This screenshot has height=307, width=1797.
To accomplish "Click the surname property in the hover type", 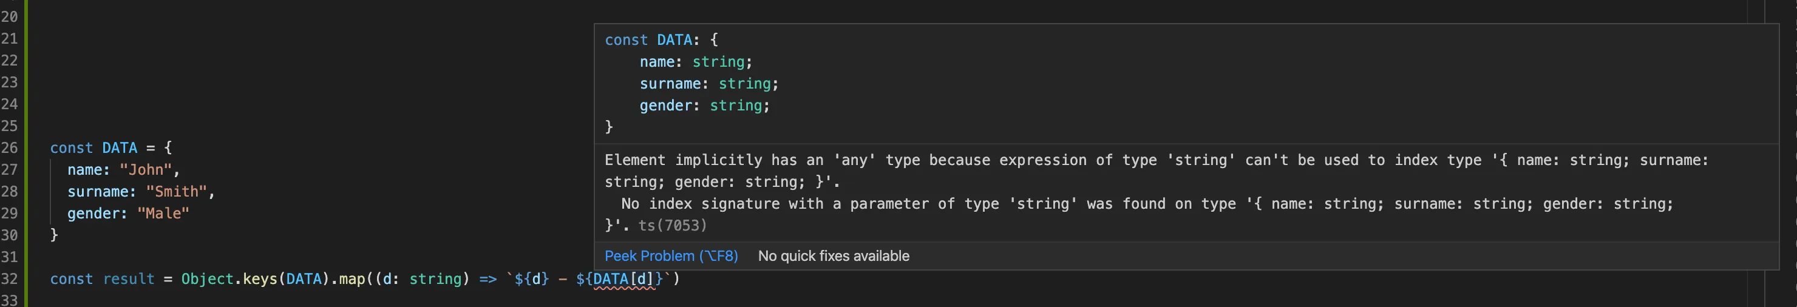I will point(670,84).
